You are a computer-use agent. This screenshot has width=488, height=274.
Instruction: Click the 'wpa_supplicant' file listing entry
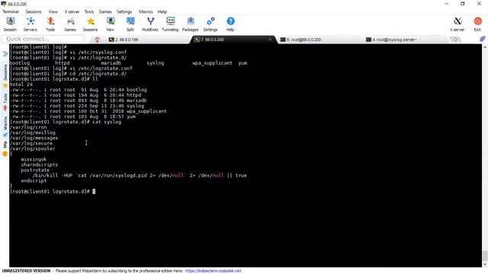click(146, 111)
